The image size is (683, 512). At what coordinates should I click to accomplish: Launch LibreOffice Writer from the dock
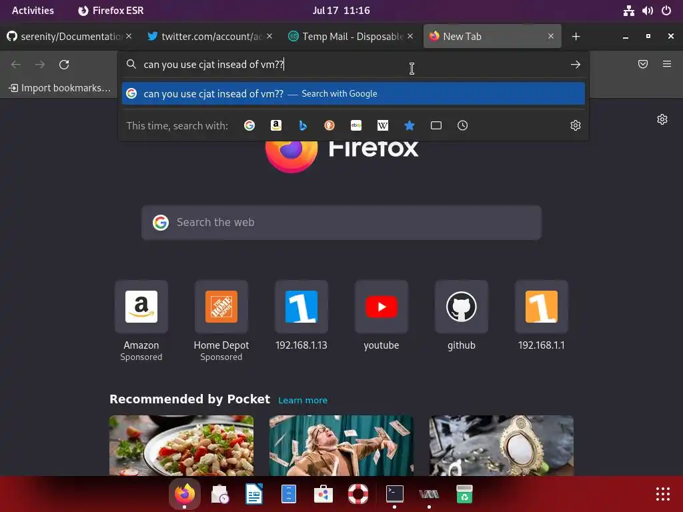click(x=254, y=494)
